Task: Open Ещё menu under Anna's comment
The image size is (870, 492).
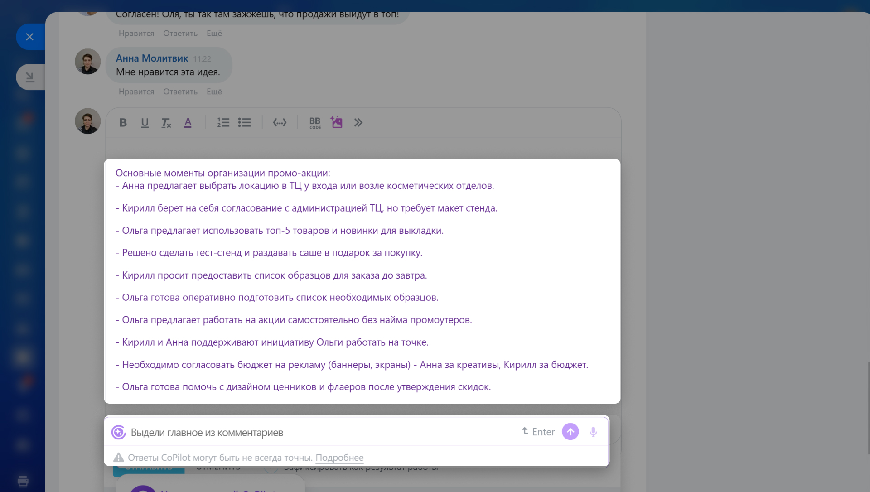Action: pyautogui.click(x=214, y=92)
